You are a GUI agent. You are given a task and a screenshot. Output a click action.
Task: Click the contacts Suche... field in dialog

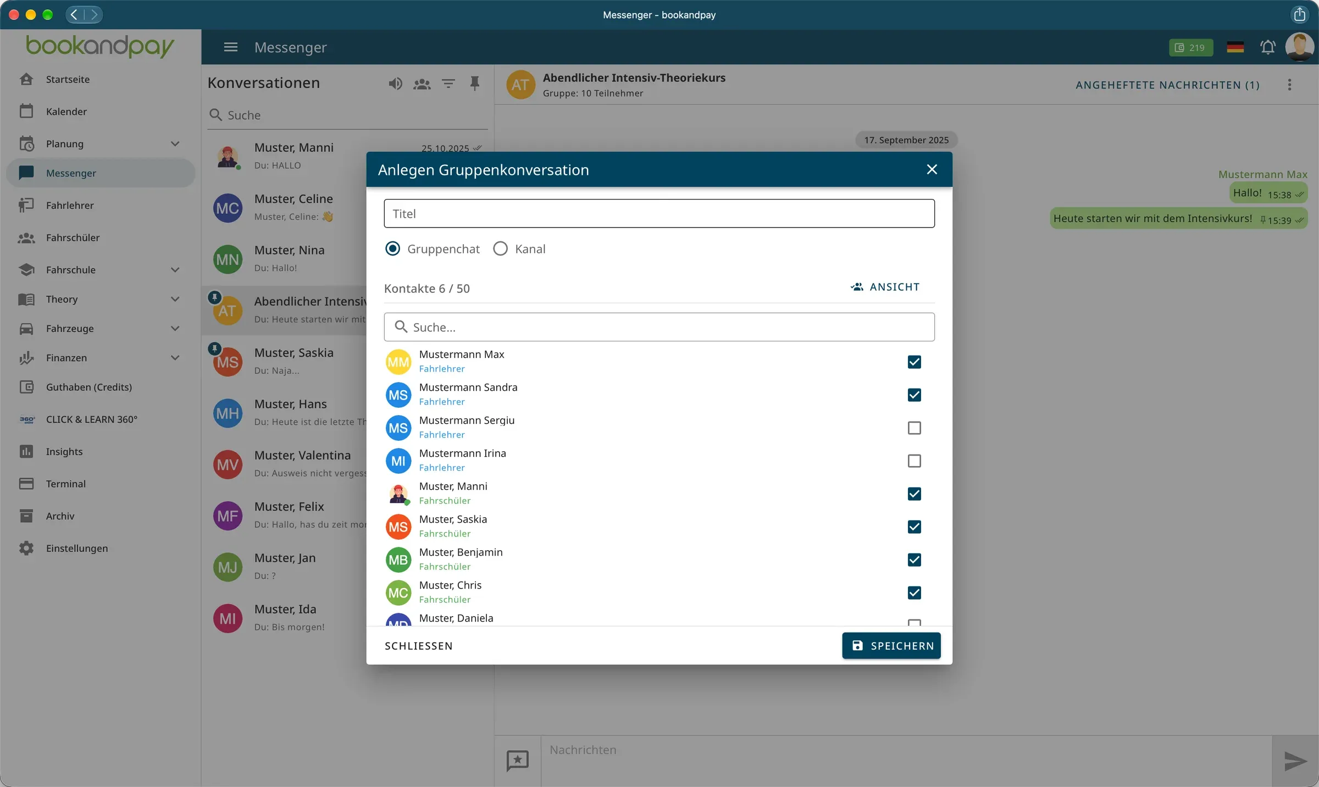tap(659, 327)
